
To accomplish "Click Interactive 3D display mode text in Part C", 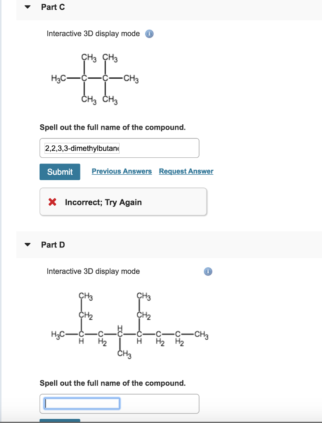I will point(93,34).
